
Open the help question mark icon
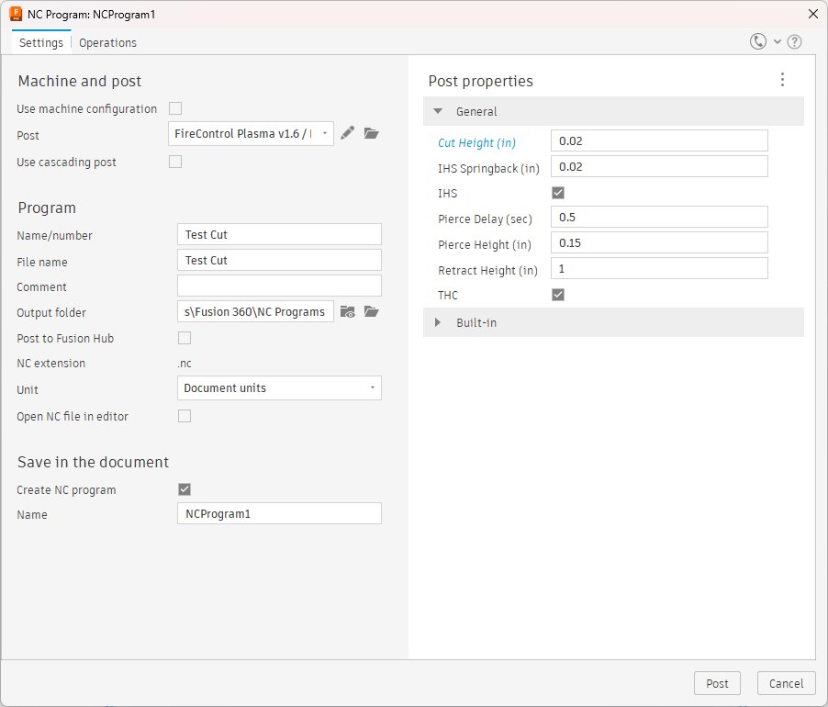(x=794, y=41)
